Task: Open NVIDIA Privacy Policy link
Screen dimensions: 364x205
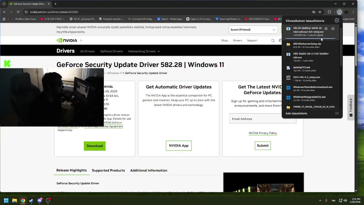Action: 263,133
